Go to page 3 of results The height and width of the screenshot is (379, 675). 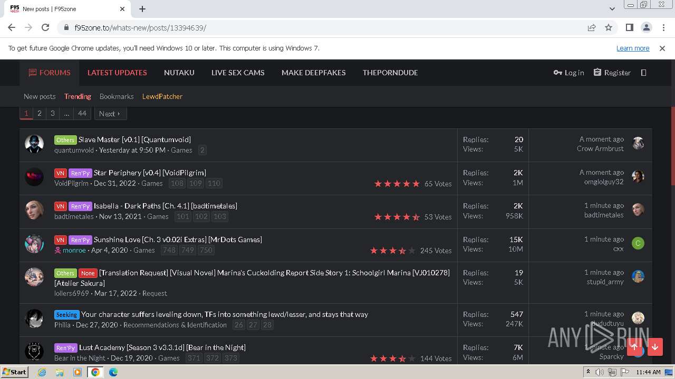coord(52,113)
